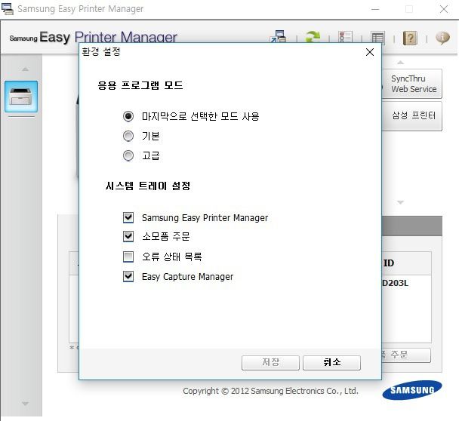Screen dimensions: 459x421
Task: Click the '응용 프로그램 모드' heading
Action: coord(140,85)
